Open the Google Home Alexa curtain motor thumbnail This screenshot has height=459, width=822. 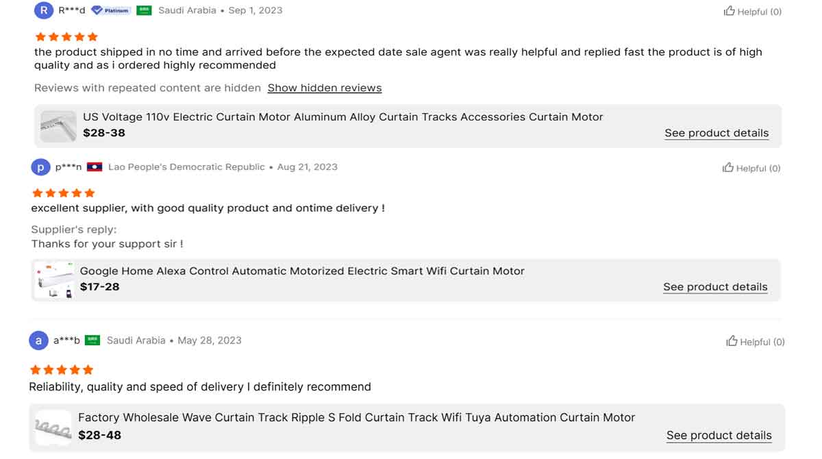[x=54, y=280]
